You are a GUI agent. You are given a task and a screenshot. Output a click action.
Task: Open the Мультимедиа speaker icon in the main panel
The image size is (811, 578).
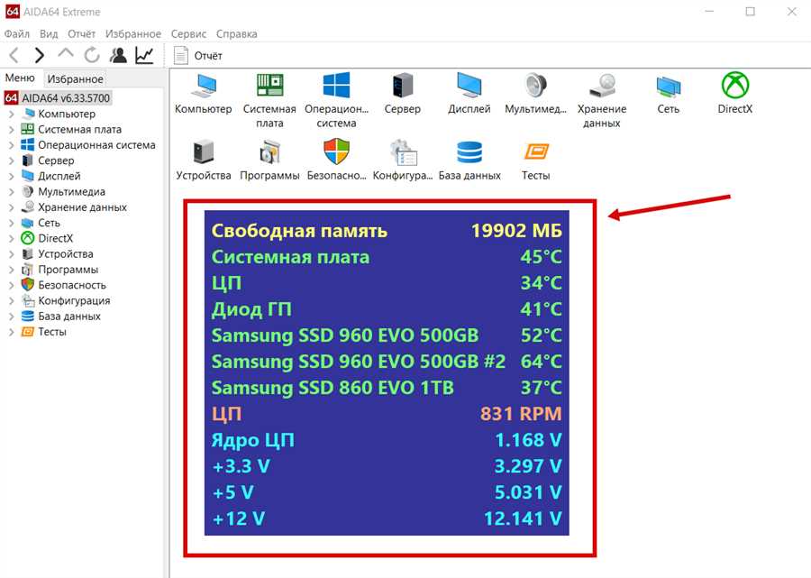[535, 94]
